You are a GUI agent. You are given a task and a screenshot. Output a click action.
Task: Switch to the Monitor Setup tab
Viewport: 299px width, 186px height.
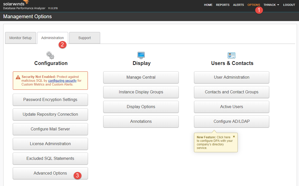(21, 38)
